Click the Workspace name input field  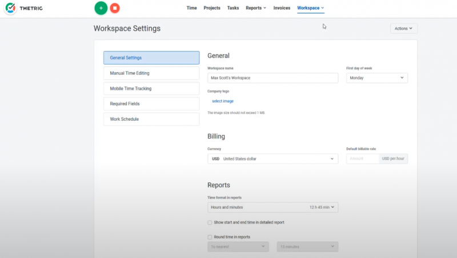pyautogui.click(x=272, y=78)
